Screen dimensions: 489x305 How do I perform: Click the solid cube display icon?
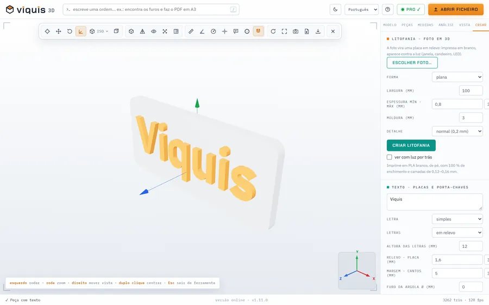pos(131,31)
